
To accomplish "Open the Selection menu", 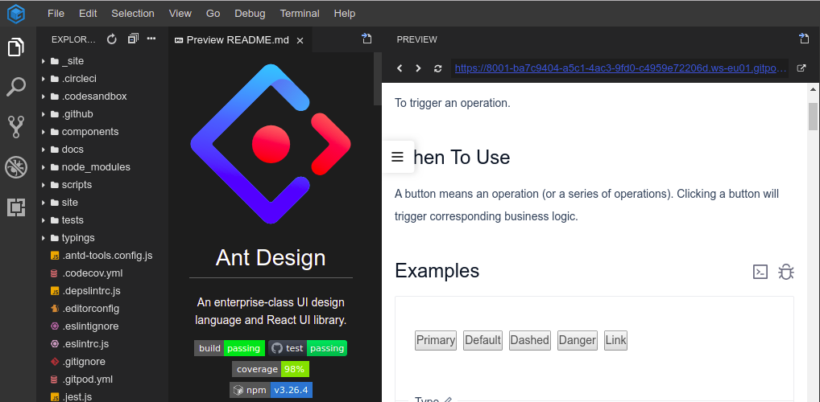I will pos(133,14).
